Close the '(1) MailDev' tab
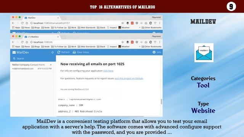The width and height of the screenshot is (244, 137). click(x=58, y=37)
